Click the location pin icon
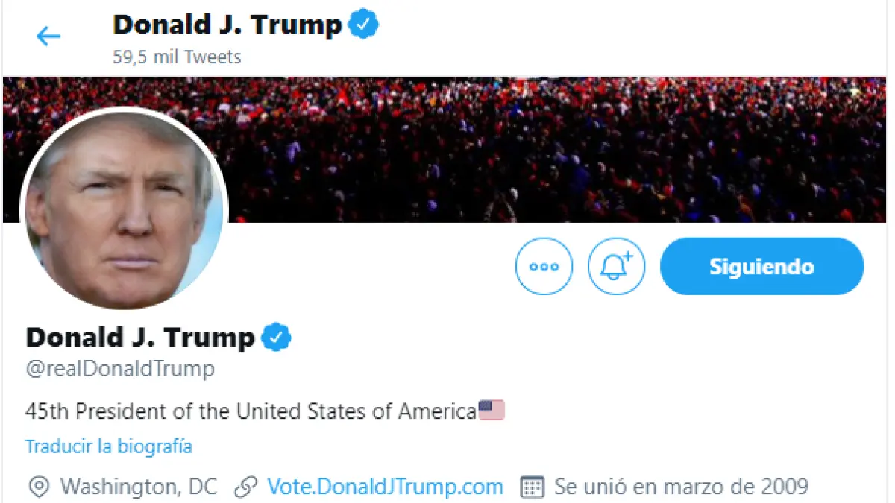Image resolution: width=895 pixels, height=503 pixels. click(x=39, y=487)
